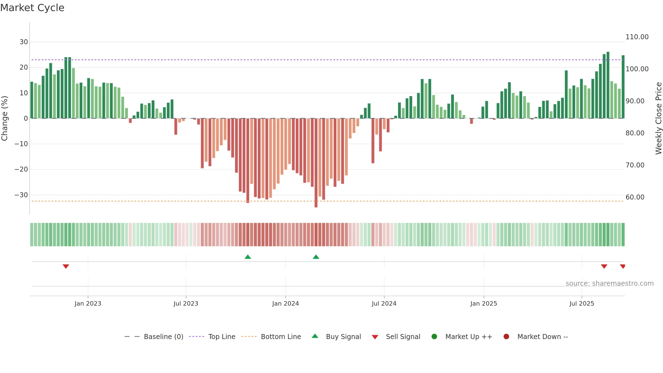Image resolution: width=663 pixels, height=373 pixels.
Task: Click the deepest red bar below the bottom line
Action: [316, 163]
